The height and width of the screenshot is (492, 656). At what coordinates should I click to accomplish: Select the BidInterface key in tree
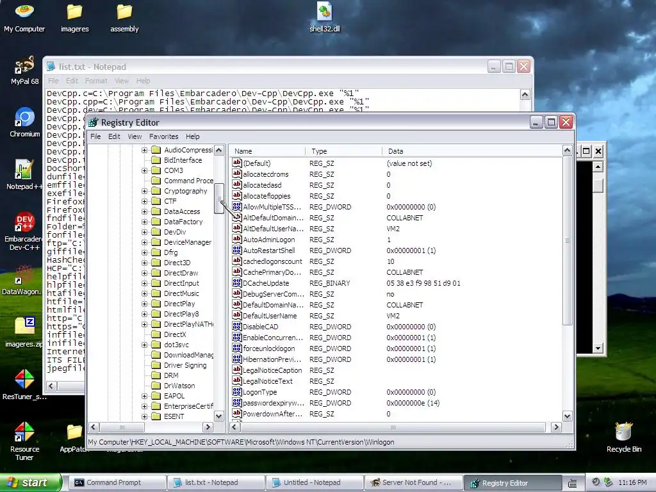(183, 160)
